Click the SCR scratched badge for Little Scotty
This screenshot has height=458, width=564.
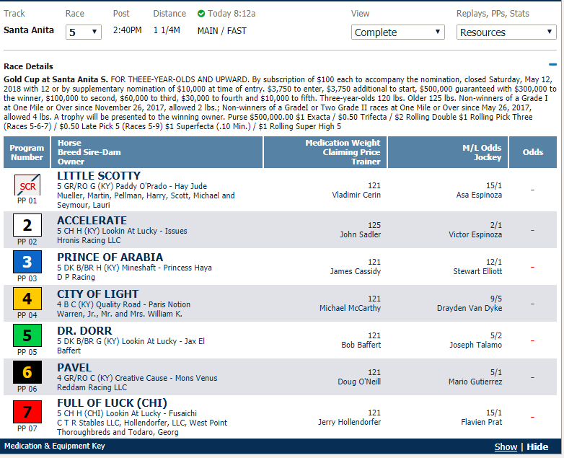coord(27,185)
